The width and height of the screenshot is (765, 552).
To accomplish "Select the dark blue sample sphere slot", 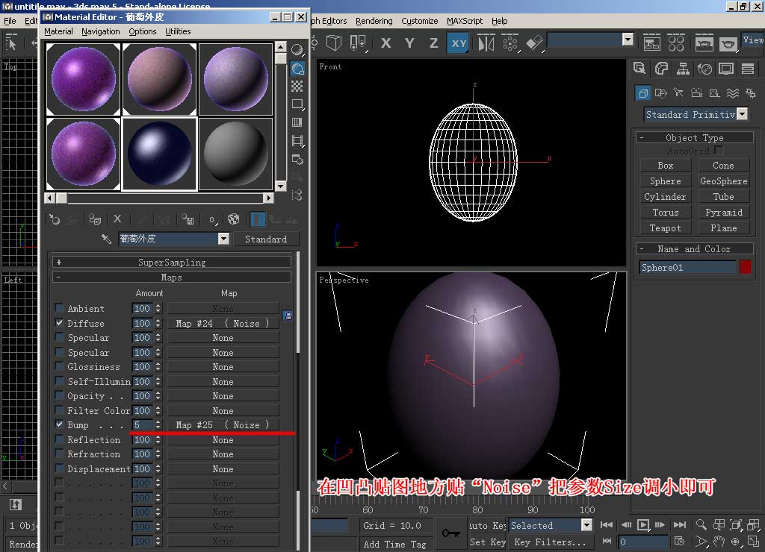I will 159,154.
